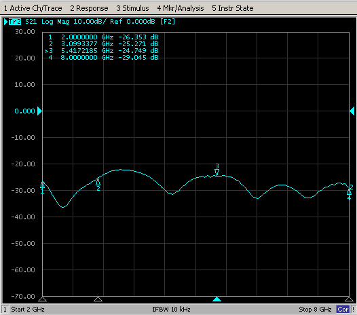Click marker 4 triangle at trace end
This screenshot has width=357, height=315.
tap(349, 191)
